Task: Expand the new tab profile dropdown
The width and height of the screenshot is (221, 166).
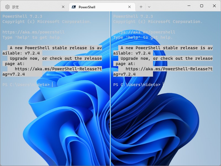Action: click(x=149, y=7)
